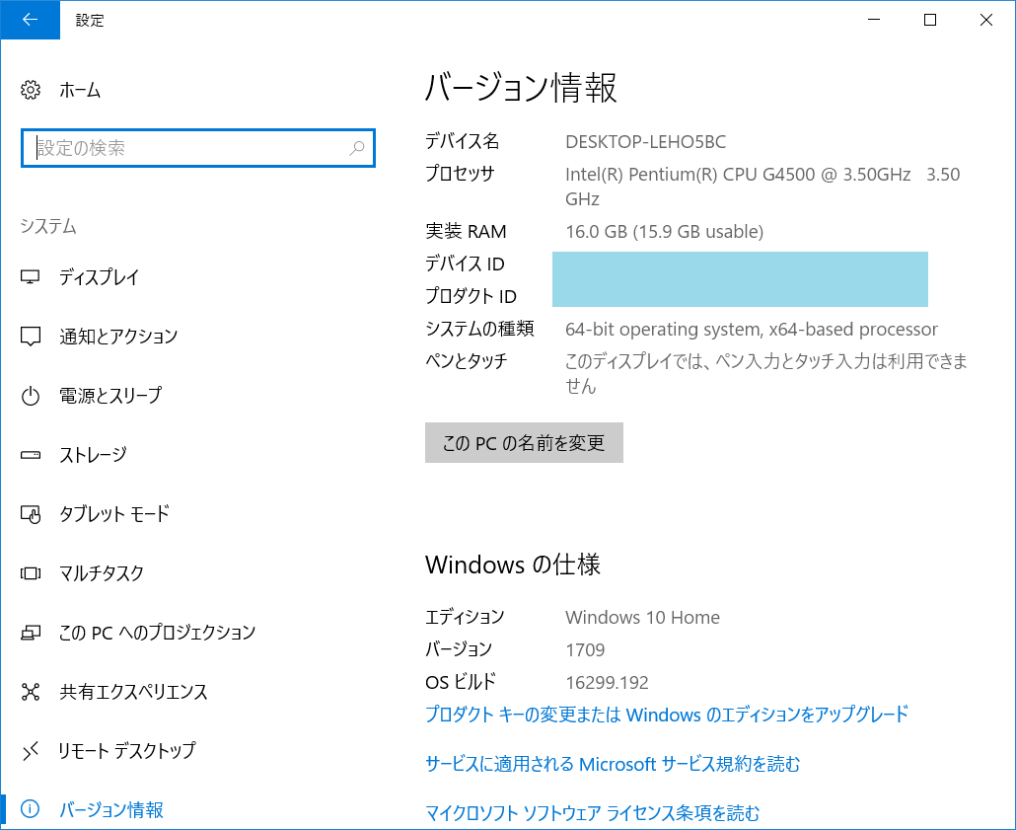The width and height of the screenshot is (1016, 830).
Task: Click the システムの種類 label
Action: point(479,329)
